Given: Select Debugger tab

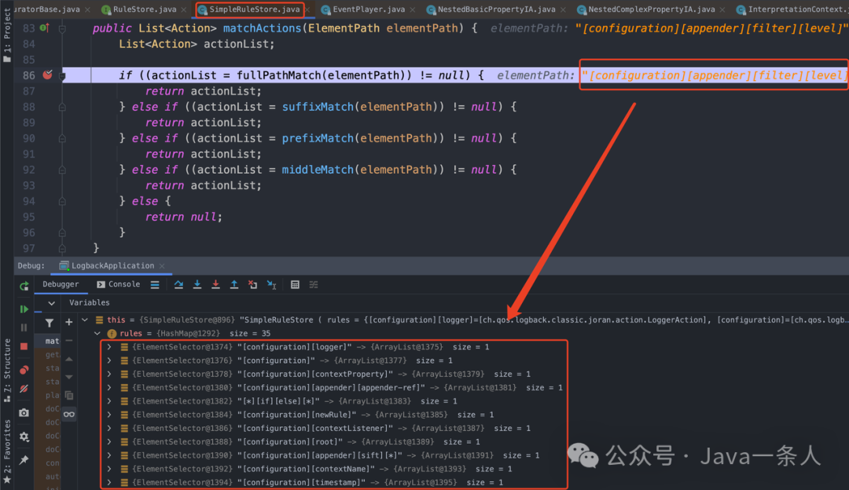Looking at the screenshot, I should (61, 284).
